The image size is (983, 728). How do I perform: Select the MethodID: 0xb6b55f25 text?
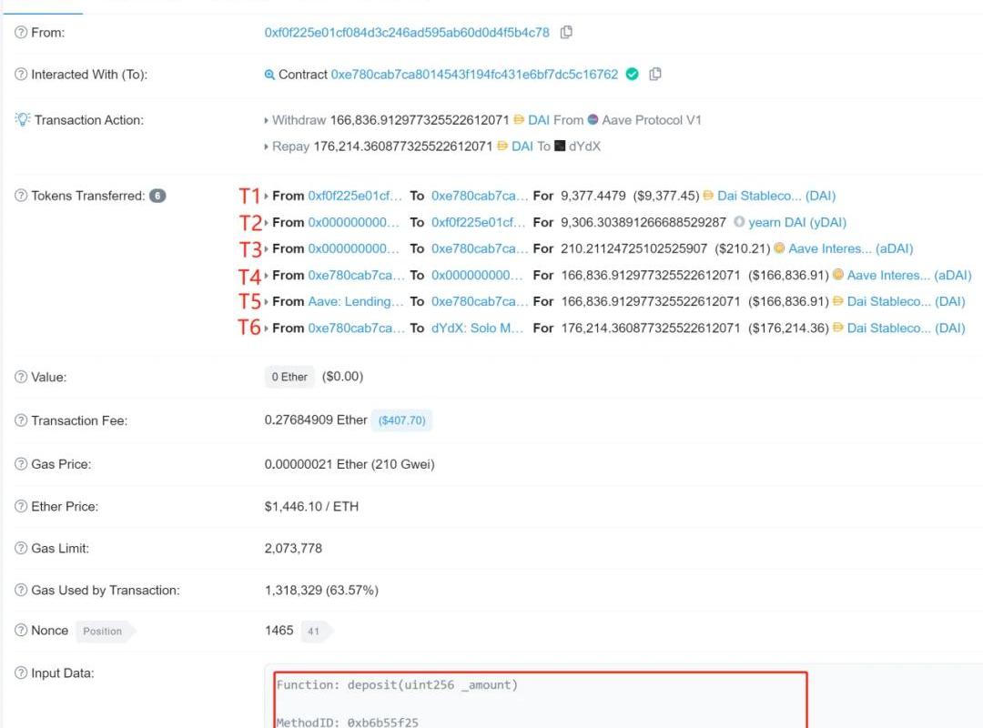coord(348,723)
